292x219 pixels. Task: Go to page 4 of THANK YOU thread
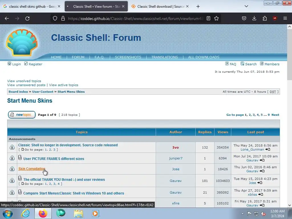(x=58, y=184)
